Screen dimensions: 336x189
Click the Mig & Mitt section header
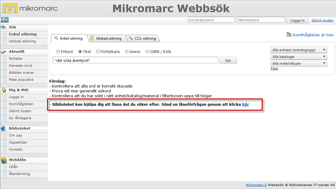(x=19, y=90)
